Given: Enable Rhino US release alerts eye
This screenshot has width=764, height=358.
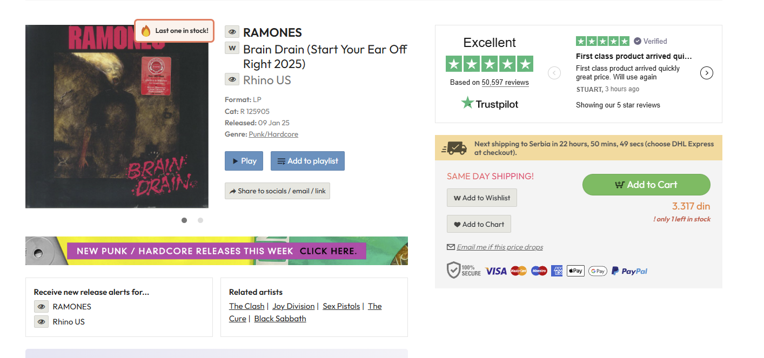Looking at the screenshot, I should (41, 322).
